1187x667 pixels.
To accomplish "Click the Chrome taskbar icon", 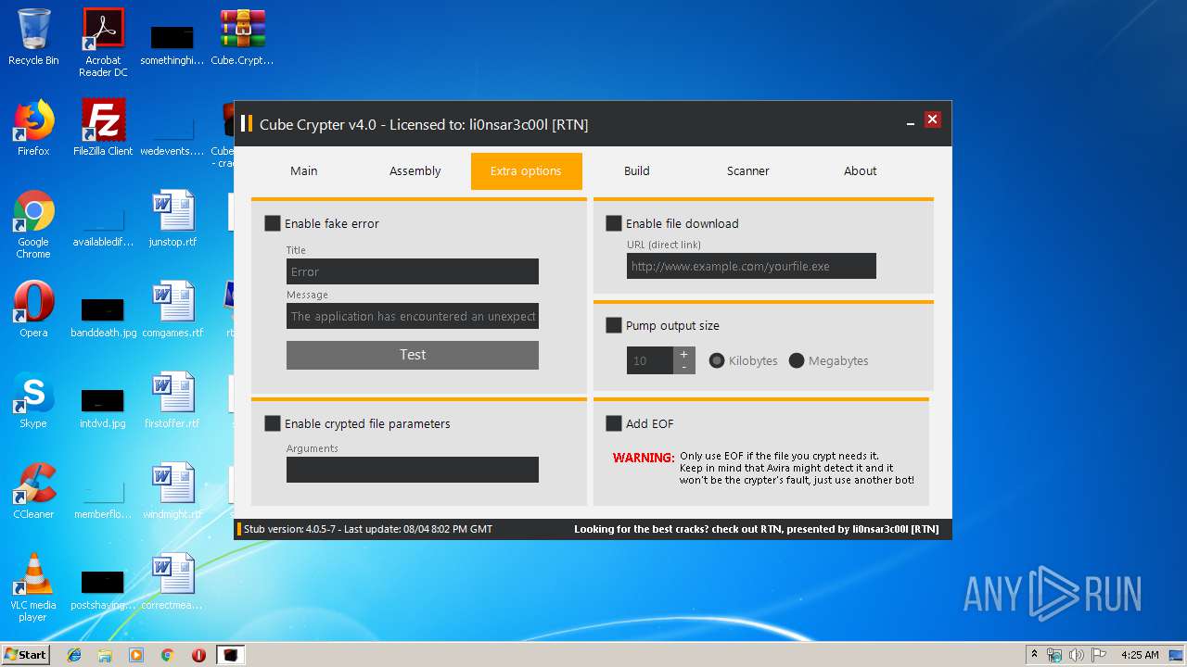I will click(x=168, y=655).
